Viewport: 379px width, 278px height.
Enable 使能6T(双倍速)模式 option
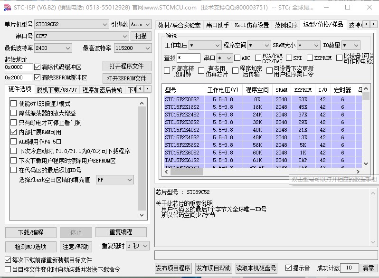[13, 104]
